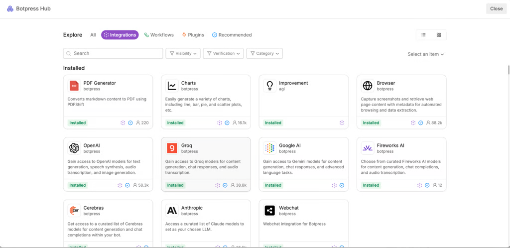Screen dimensions: 510x248
Task: Open the Webchat card title
Action: pos(289,208)
